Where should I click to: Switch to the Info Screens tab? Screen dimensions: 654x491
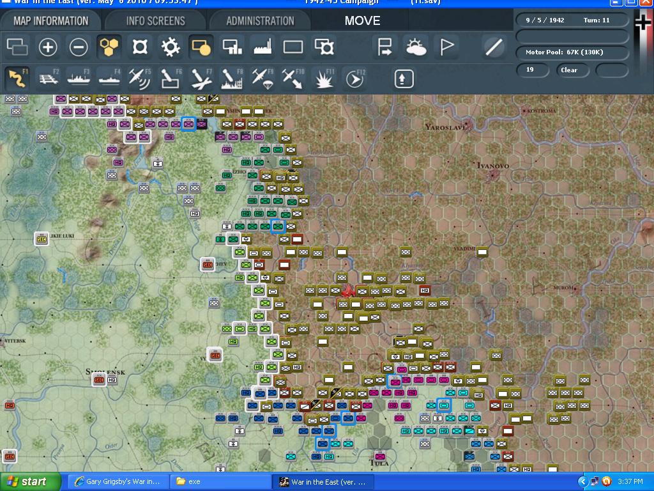[155, 21]
